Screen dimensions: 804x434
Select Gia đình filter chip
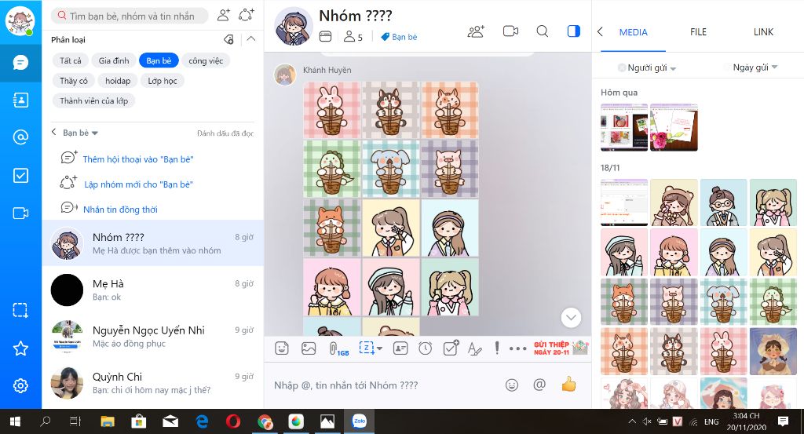(114, 60)
